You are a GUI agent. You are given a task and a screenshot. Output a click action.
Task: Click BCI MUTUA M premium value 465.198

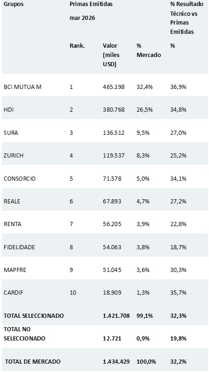coord(113,87)
